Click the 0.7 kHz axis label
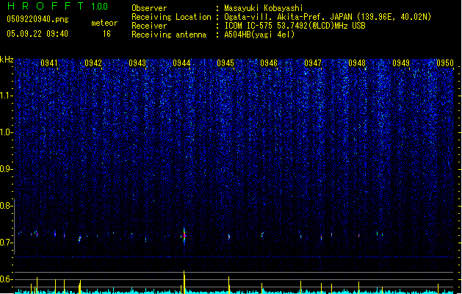Image resolution: width=462 pixels, height=294 pixels. tap(7, 243)
